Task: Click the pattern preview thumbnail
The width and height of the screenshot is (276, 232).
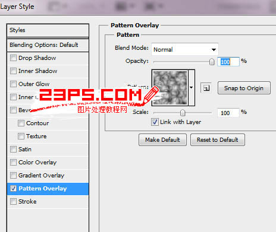Action: tap(170, 88)
